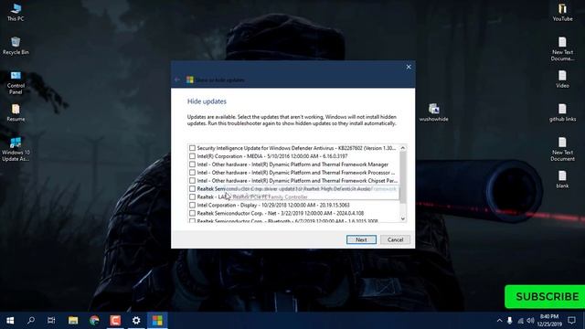This screenshot has height=329, width=585.
Task: Click the green SUBSCRIBE button
Action: [x=545, y=296]
